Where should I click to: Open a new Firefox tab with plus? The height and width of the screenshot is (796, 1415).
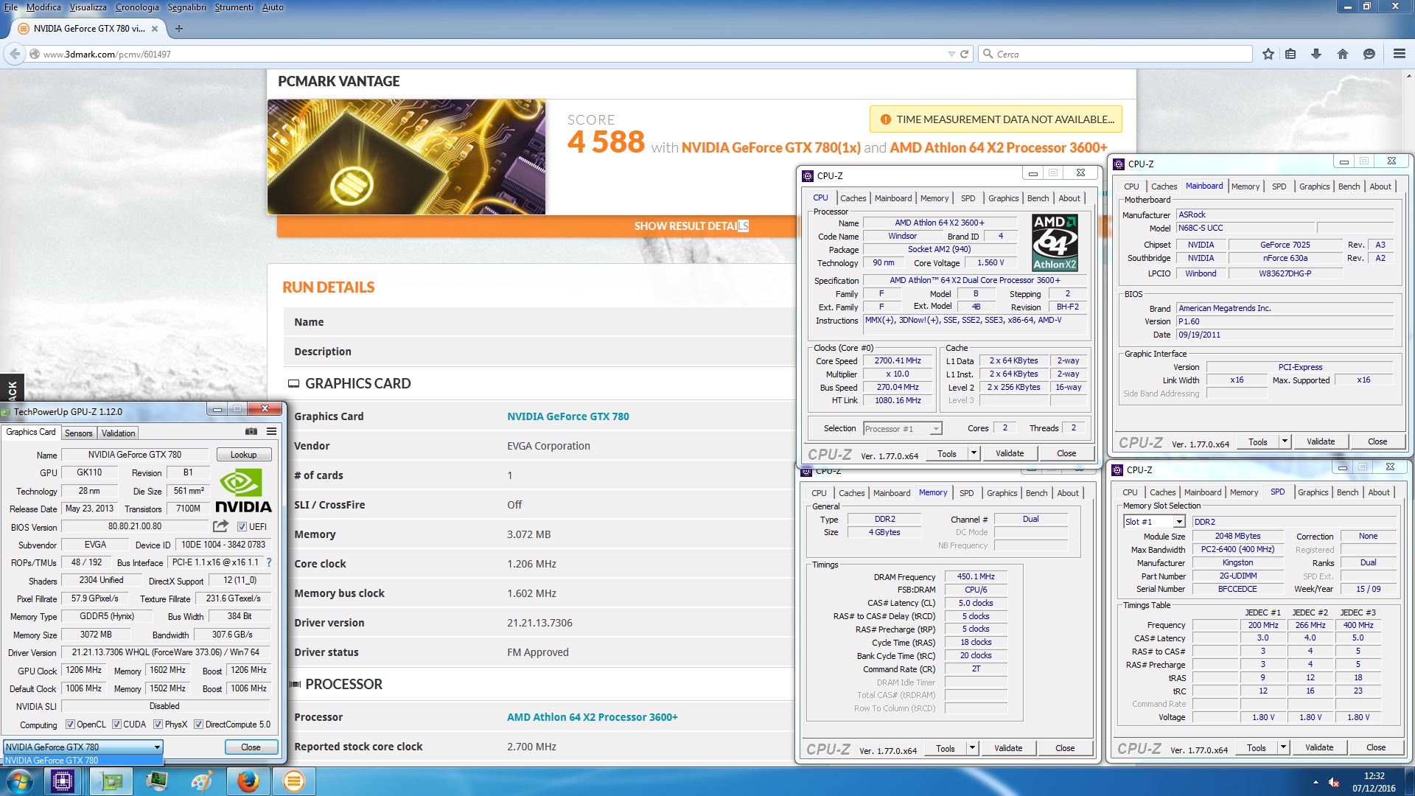(x=178, y=29)
